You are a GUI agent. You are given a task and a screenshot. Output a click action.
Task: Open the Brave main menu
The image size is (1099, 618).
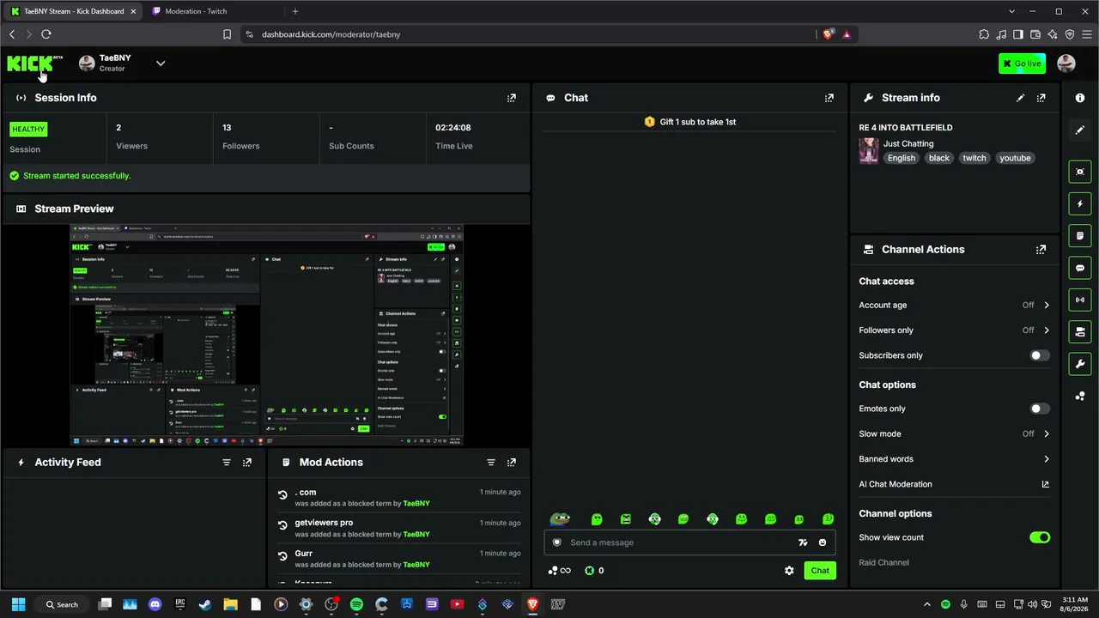click(1087, 34)
